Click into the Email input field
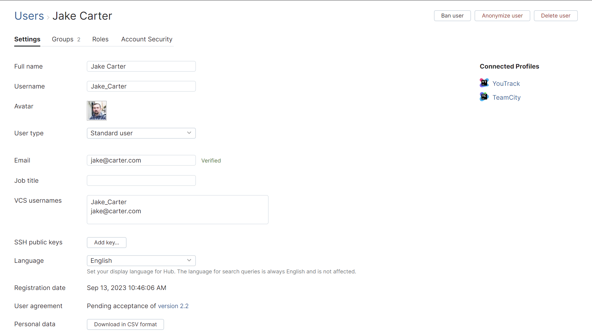The height and width of the screenshot is (335, 592). pos(141,160)
